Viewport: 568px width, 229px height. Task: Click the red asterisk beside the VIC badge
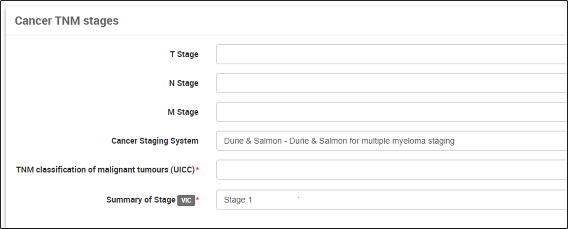pos(197,200)
